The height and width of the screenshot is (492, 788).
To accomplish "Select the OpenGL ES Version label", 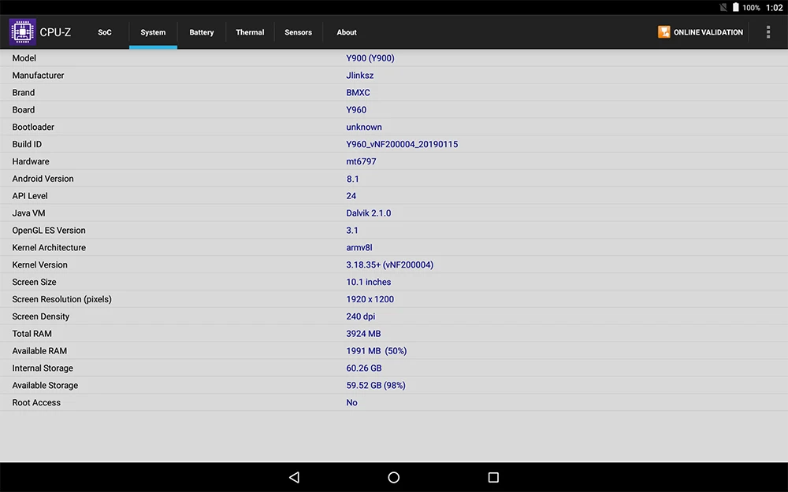I will (49, 231).
